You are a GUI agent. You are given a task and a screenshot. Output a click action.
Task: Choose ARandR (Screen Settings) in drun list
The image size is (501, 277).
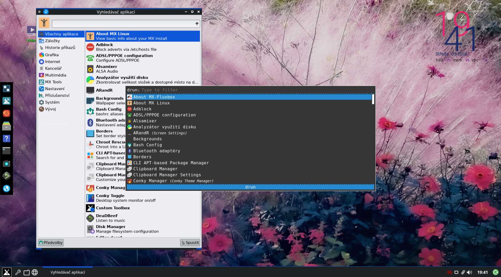click(249, 133)
